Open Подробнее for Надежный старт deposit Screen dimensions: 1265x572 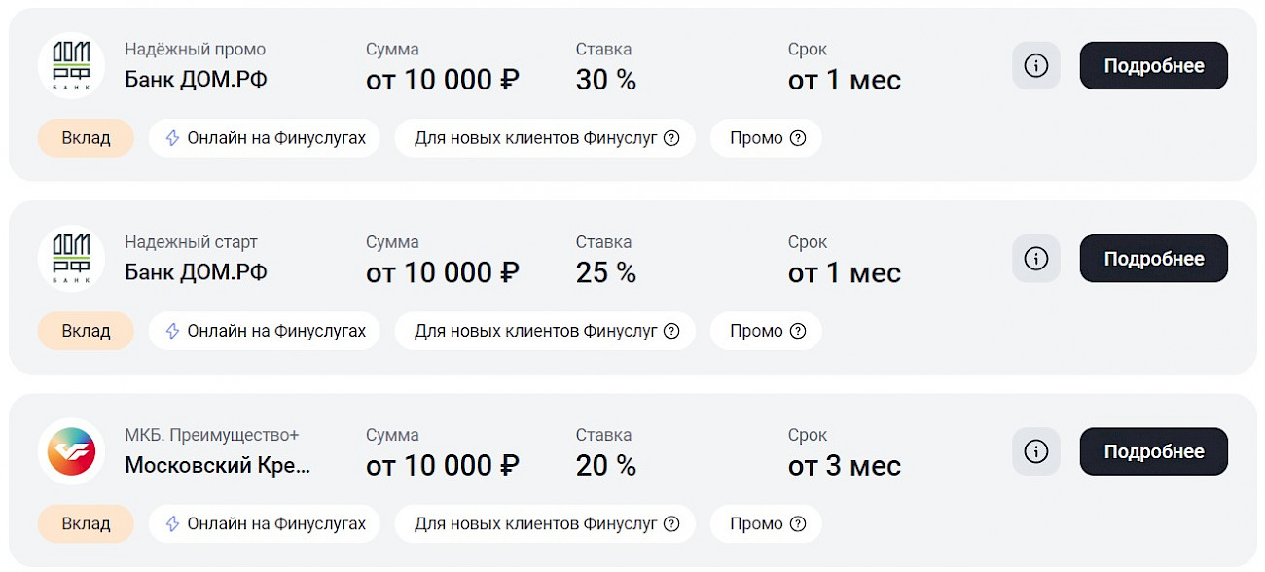(1154, 259)
